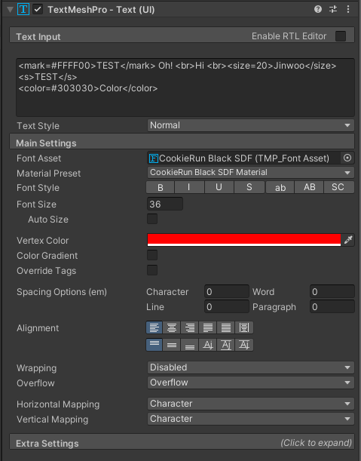Image resolution: width=361 pixels, height=461 pixels.
Task: Open the Text Style dropdown
Action: click(x=250, y=125)
